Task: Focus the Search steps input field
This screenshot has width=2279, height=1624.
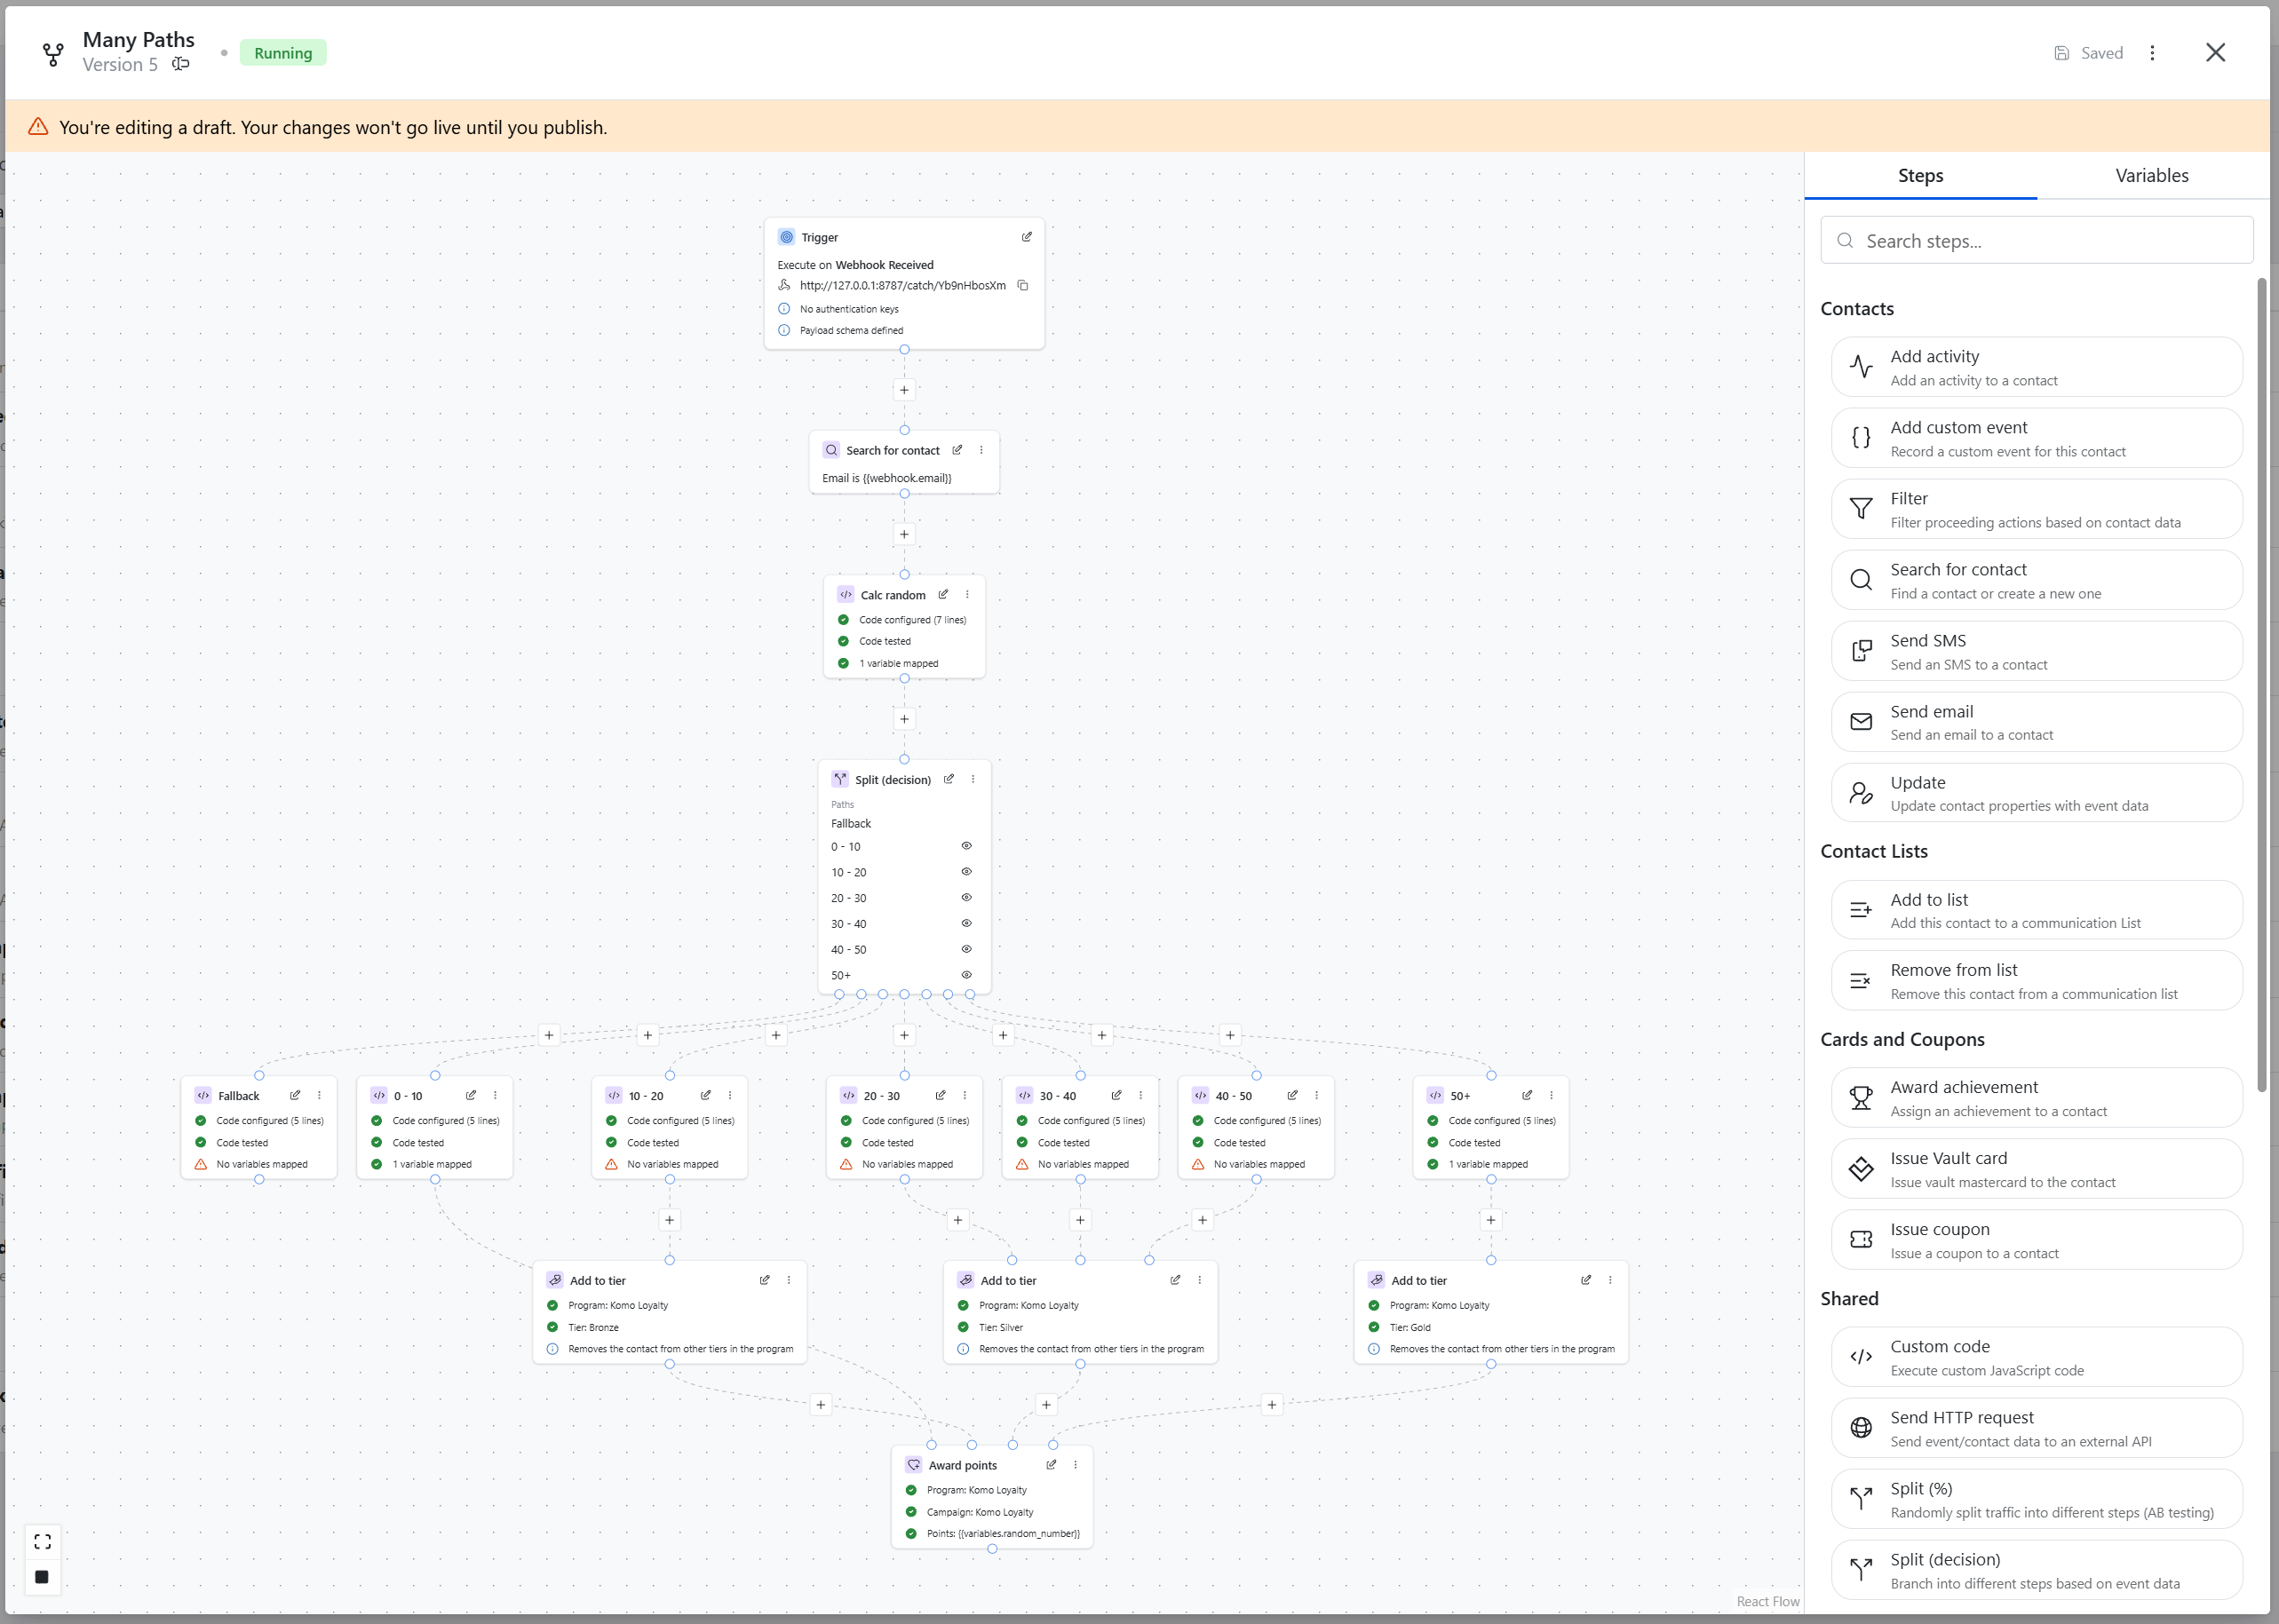Action: pos(2037,241)
